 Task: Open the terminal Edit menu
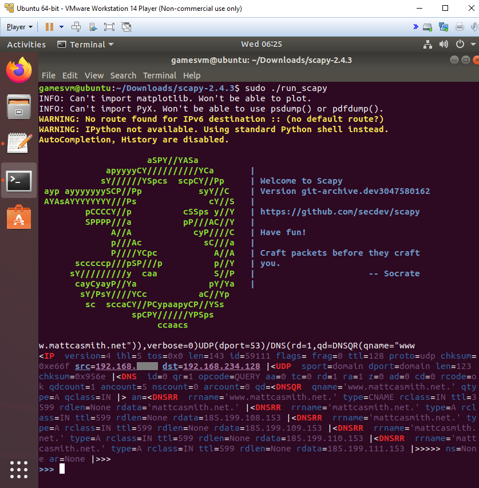tap(70, 76)
